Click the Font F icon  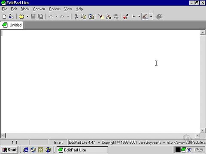pos(133,17)
